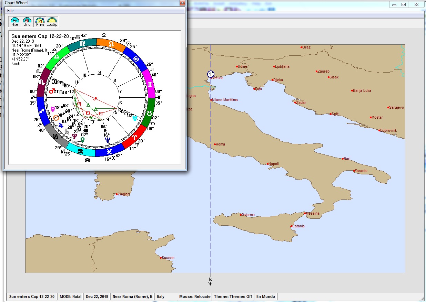This screenshot has height=302, width=426.
Task: Open the File menu in Chart Wheel
Action: click(x=10, y=11)
